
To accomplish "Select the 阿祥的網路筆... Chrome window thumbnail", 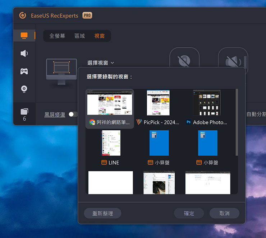I will [x=110, y=103].
